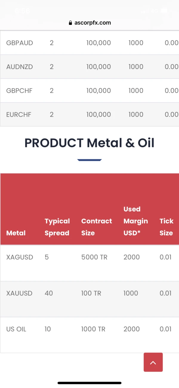The width and height of the screenshot is (179, 388).
Task: Tap the clock time in status bar
Action: click(22, 11)
